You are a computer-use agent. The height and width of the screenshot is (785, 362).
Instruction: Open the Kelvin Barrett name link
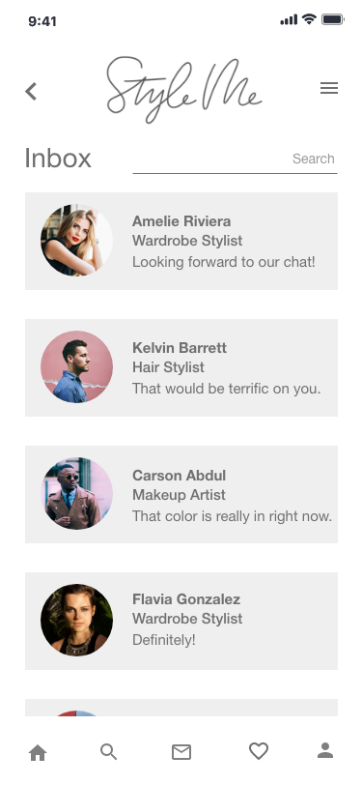(x=180, y=348)
